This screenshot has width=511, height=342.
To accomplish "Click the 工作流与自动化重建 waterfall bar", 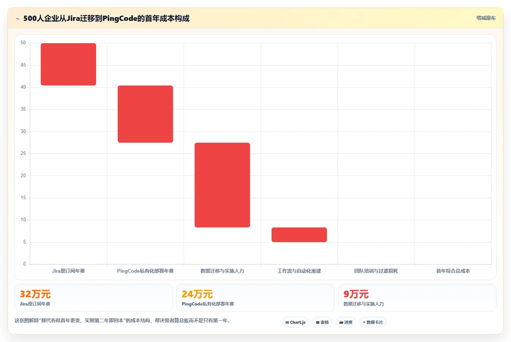I will point(299,235).
